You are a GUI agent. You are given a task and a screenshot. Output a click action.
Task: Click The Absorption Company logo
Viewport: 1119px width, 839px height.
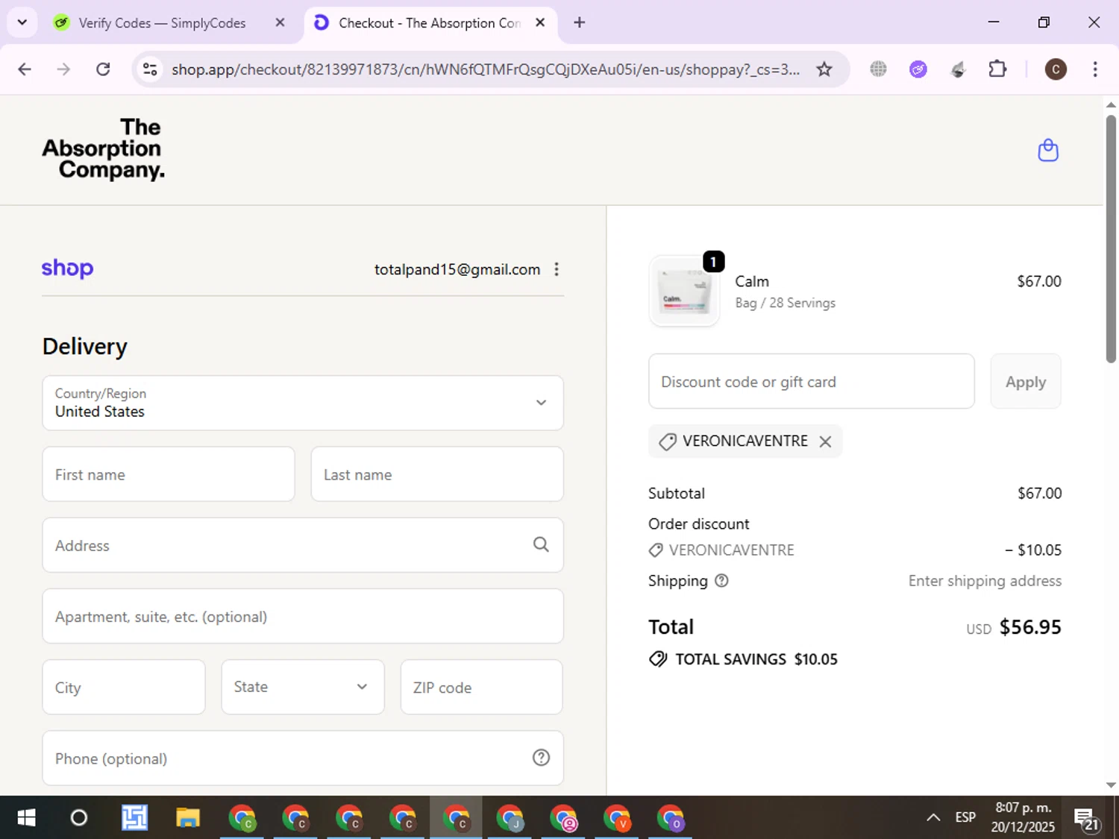(x=103, y=149)
